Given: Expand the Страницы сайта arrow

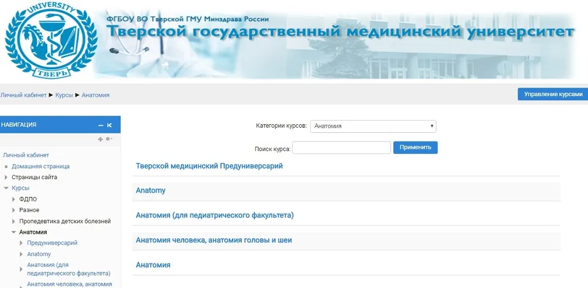Looking at the screenshot, I should pos(6,177).
